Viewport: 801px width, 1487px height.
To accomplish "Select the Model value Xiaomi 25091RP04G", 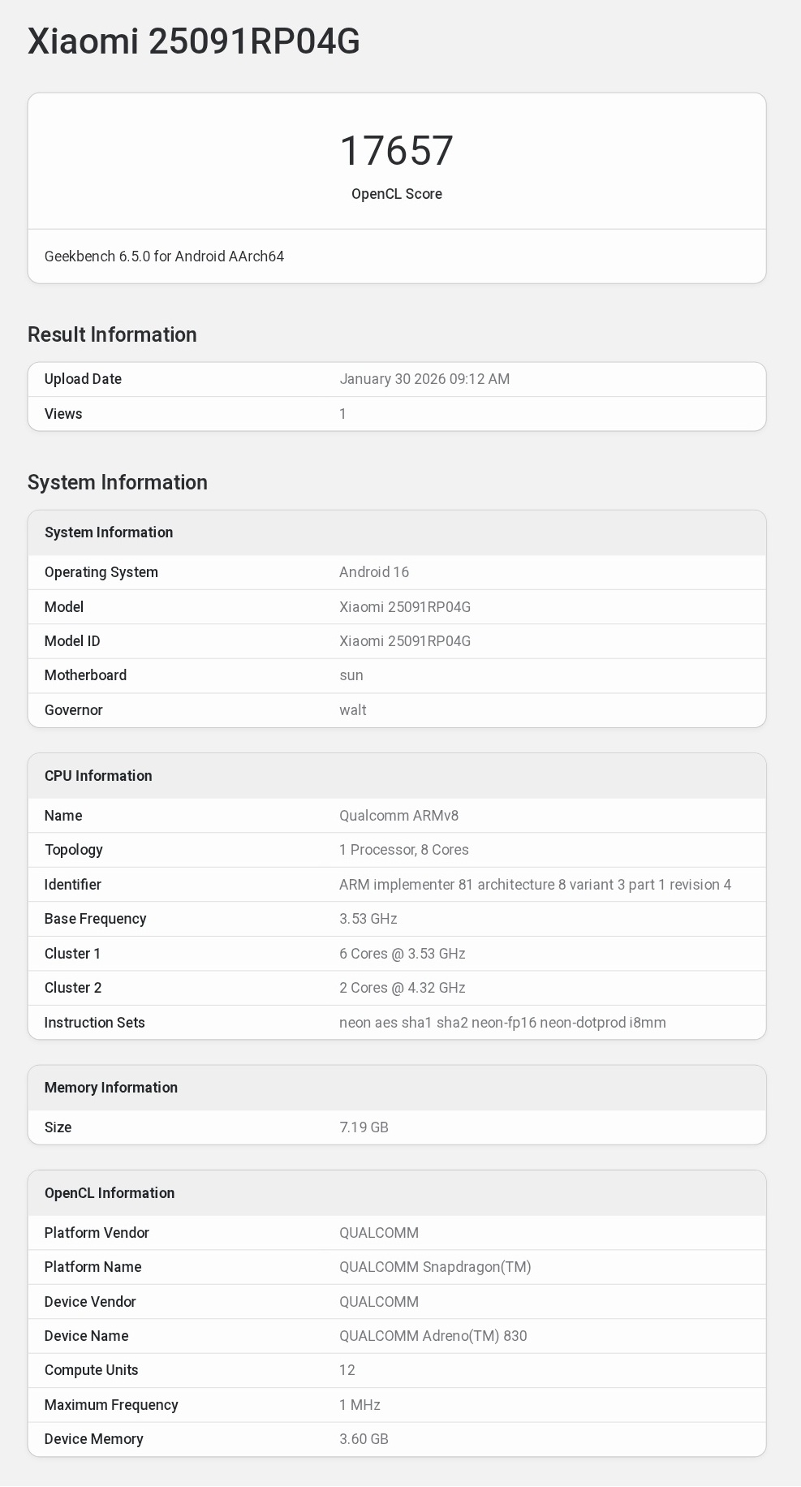I will tap(405, 607).
